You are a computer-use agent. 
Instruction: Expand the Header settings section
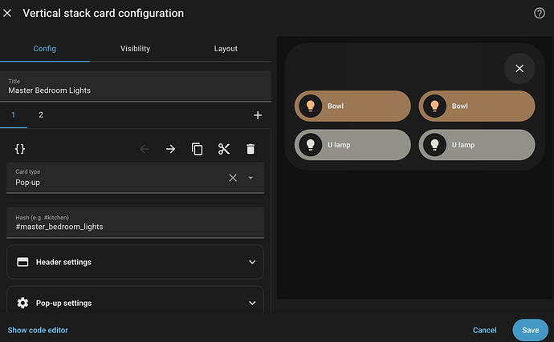[136, 262]
